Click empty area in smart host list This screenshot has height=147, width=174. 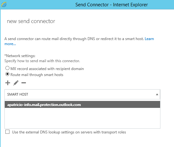(x=82, y=118)
